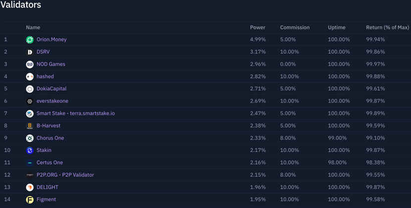Image resolution: width=411 pixels, height=208 pixels.
Task: Click the Figment yellow F icon
Action: [30, 200]
